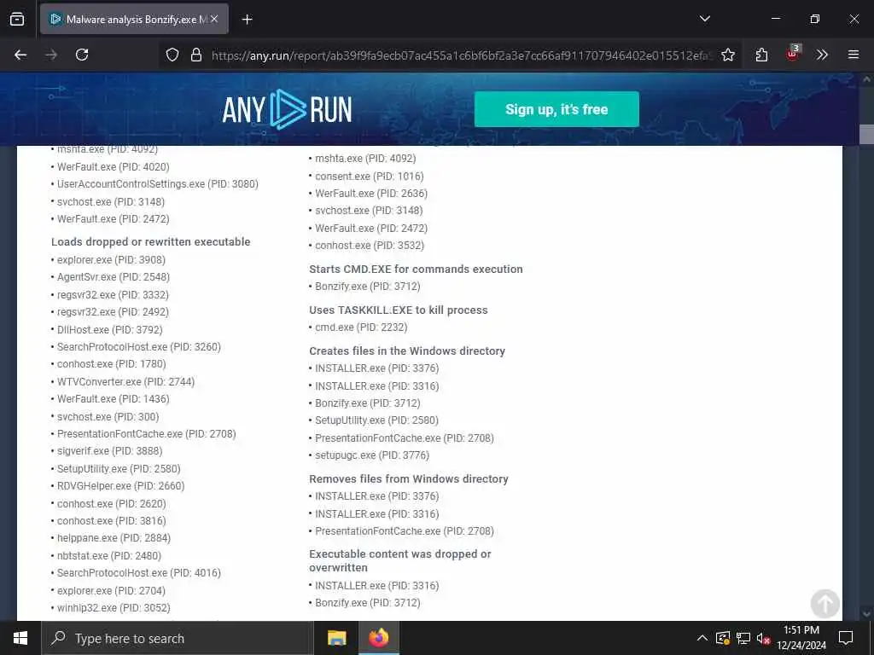This screenshot has width=874, height=655.
Task: Select 'WerFault.exe (PID: 2636)' entry
Action: 371,194
